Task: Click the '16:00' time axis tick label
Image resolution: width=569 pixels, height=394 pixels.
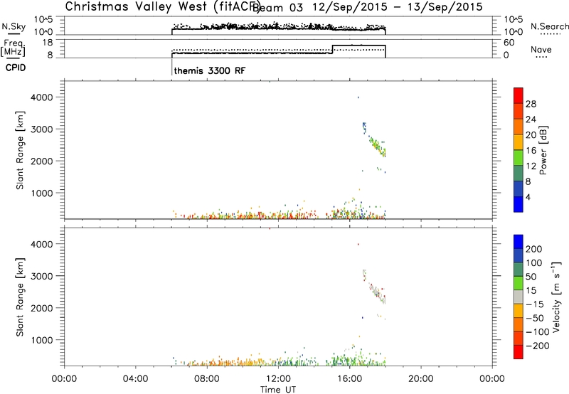Action: click(349, 379)
